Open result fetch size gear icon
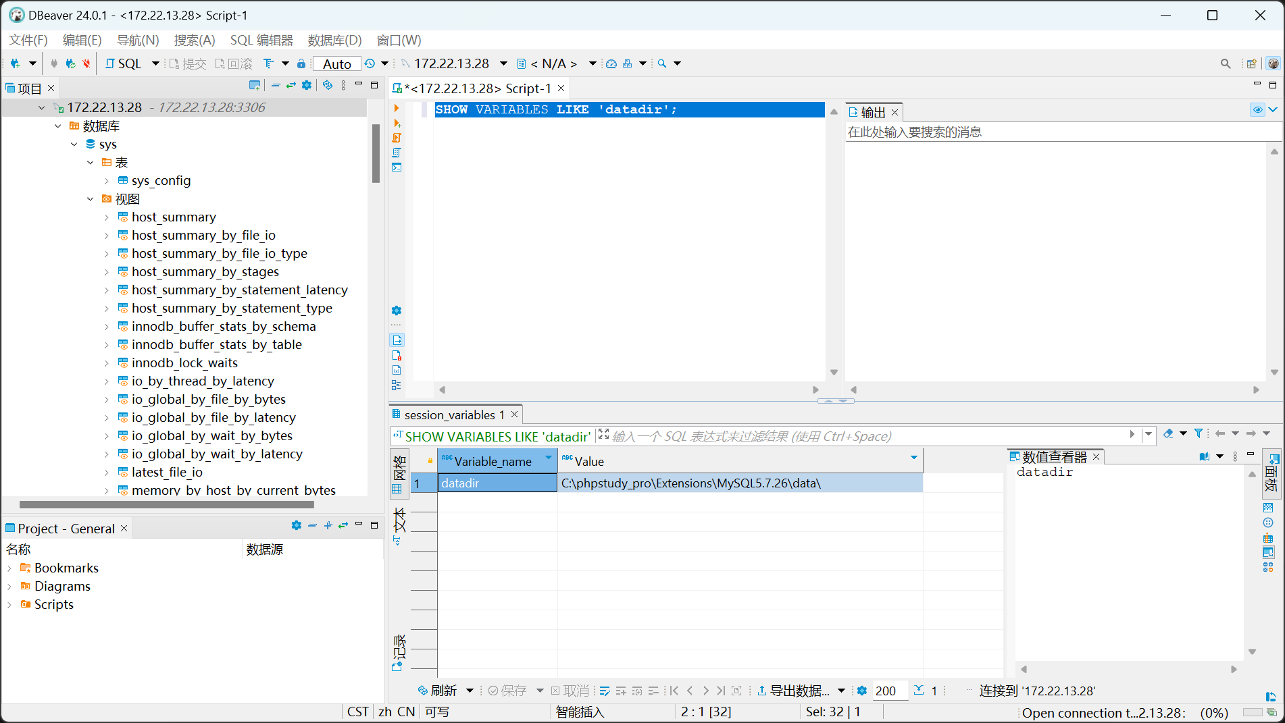 (x=861, y=691)
